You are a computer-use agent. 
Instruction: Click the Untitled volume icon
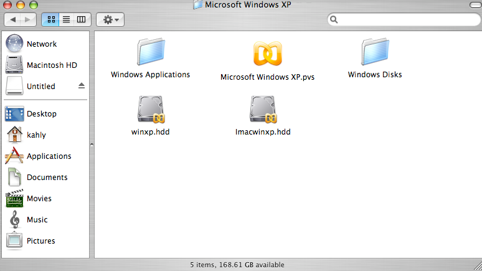[x=14, y=86]
